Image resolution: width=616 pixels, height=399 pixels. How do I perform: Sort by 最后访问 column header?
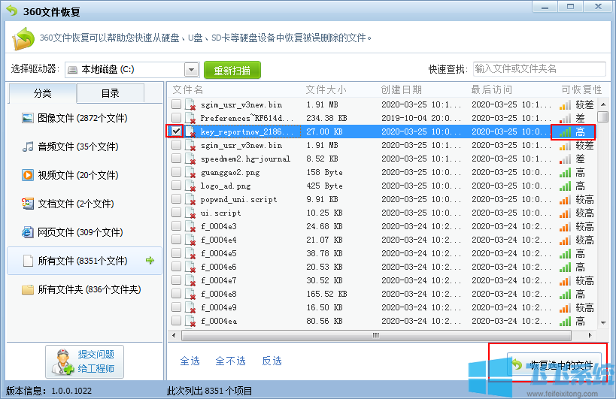pyautogui.click(x=491, y=90)
